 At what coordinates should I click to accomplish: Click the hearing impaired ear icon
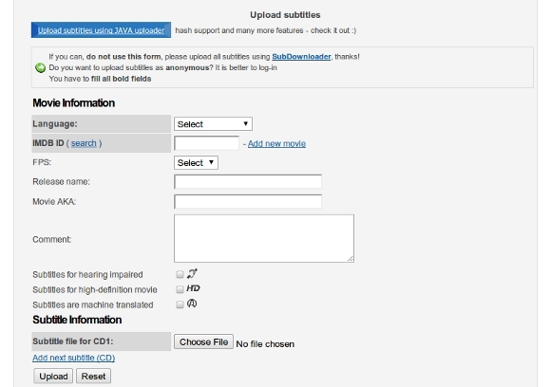192,274
